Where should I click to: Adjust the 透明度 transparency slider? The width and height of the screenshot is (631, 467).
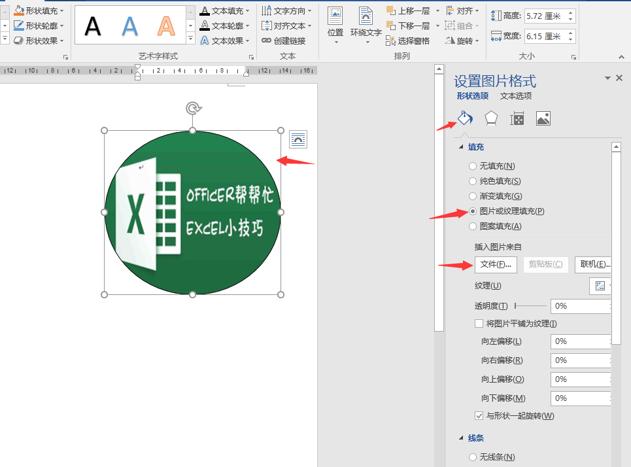(x=530, y=306)
